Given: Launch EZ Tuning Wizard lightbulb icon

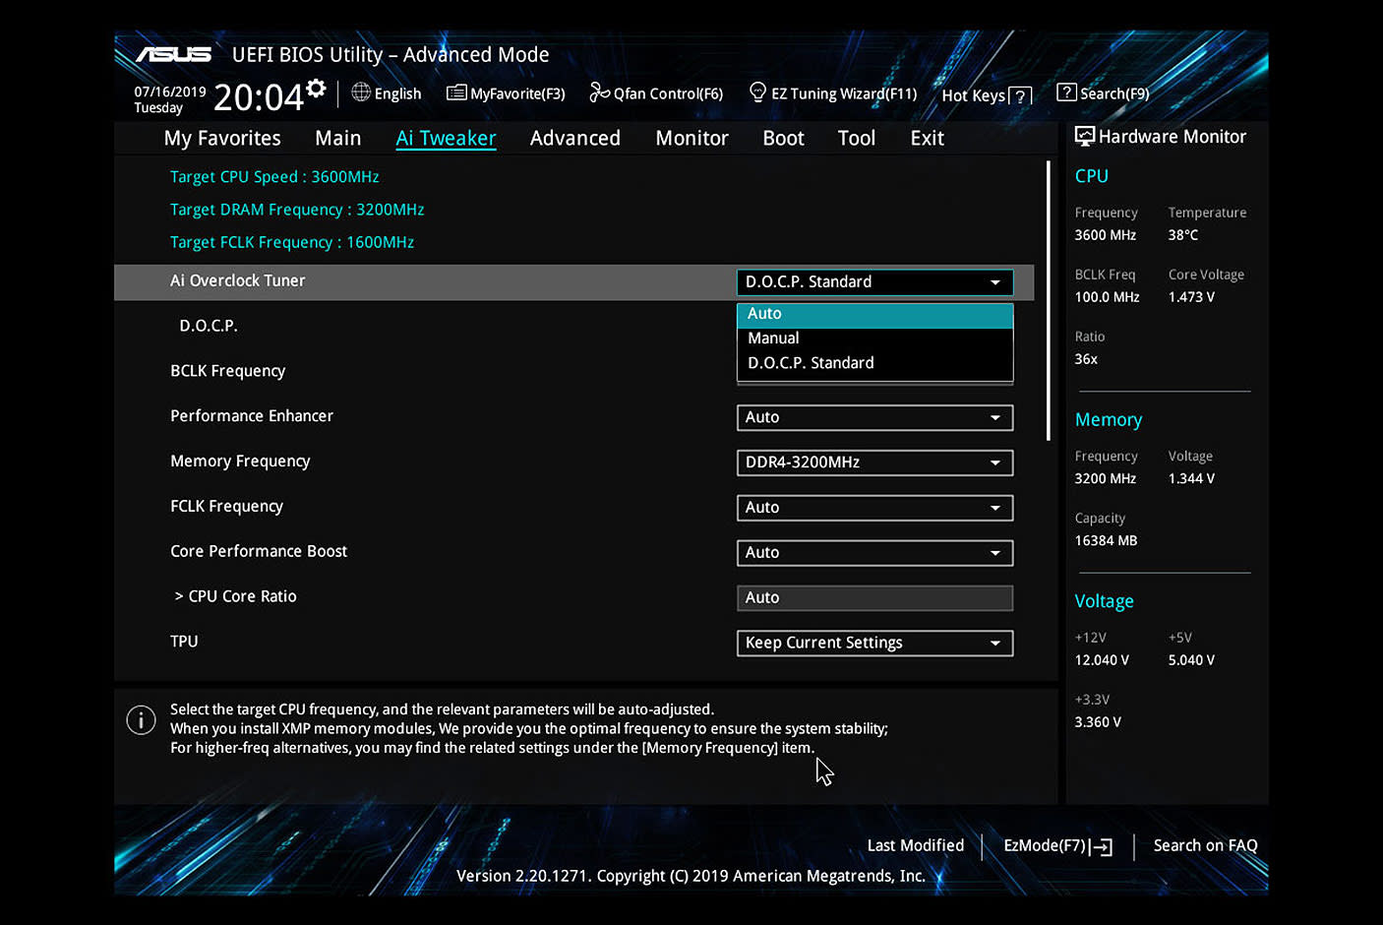Looking at the screenshot, I should (x=757, y=92).
